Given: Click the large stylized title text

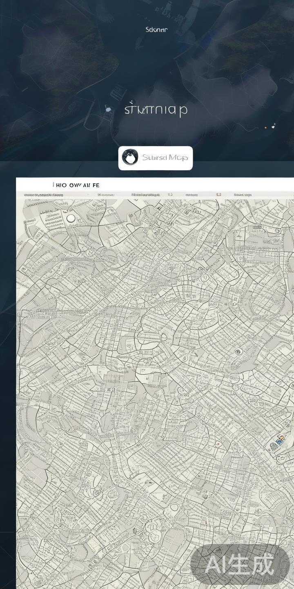Looking at the screenshot, I should pos(156,110).
